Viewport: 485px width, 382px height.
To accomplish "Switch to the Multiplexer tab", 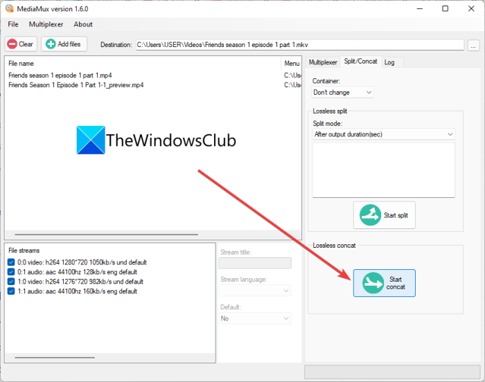I will point(323,62).
